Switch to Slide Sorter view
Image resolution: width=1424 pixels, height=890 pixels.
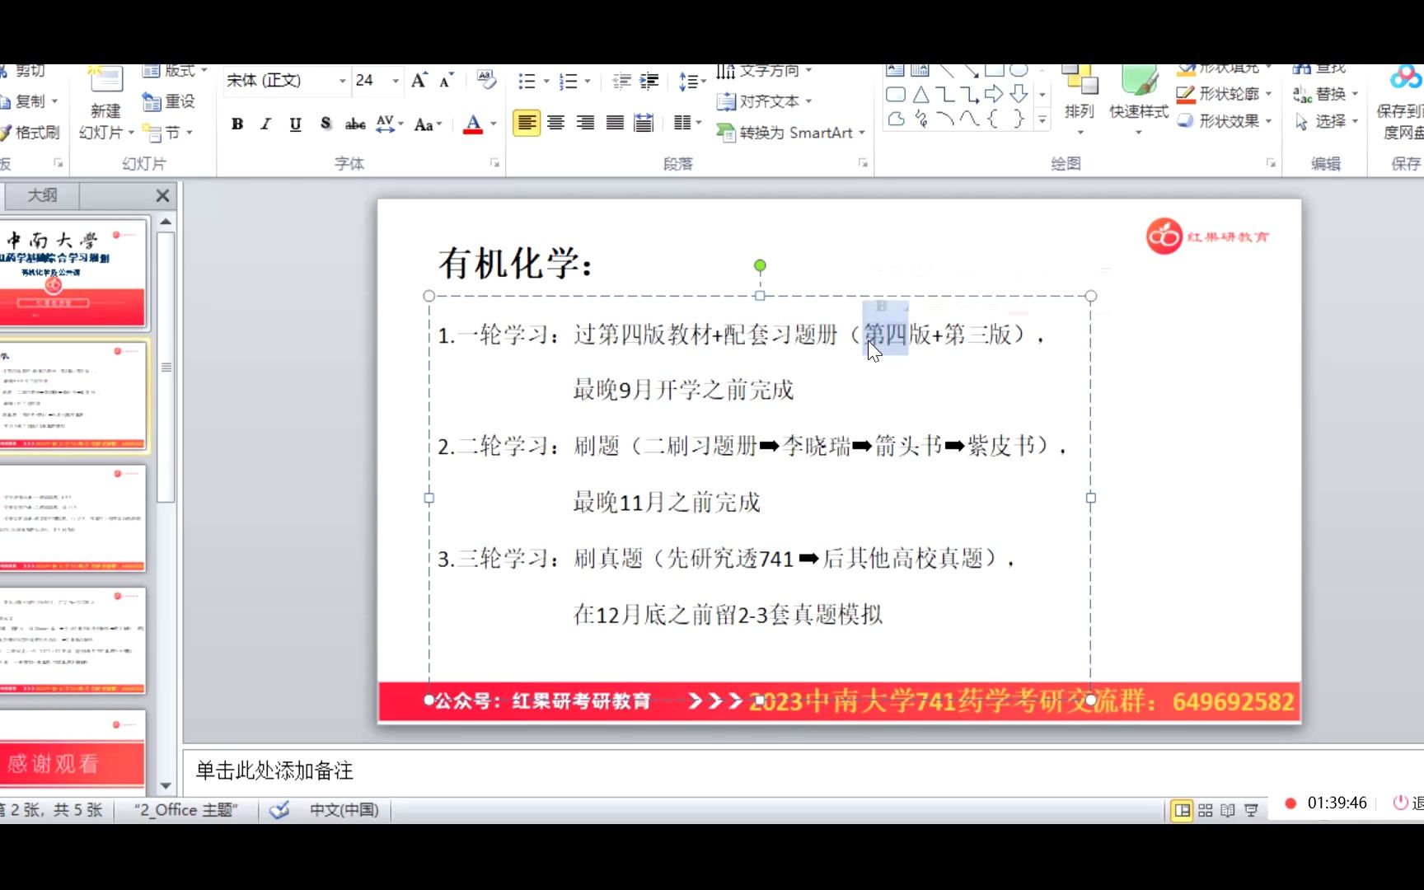click(1205, 810)
